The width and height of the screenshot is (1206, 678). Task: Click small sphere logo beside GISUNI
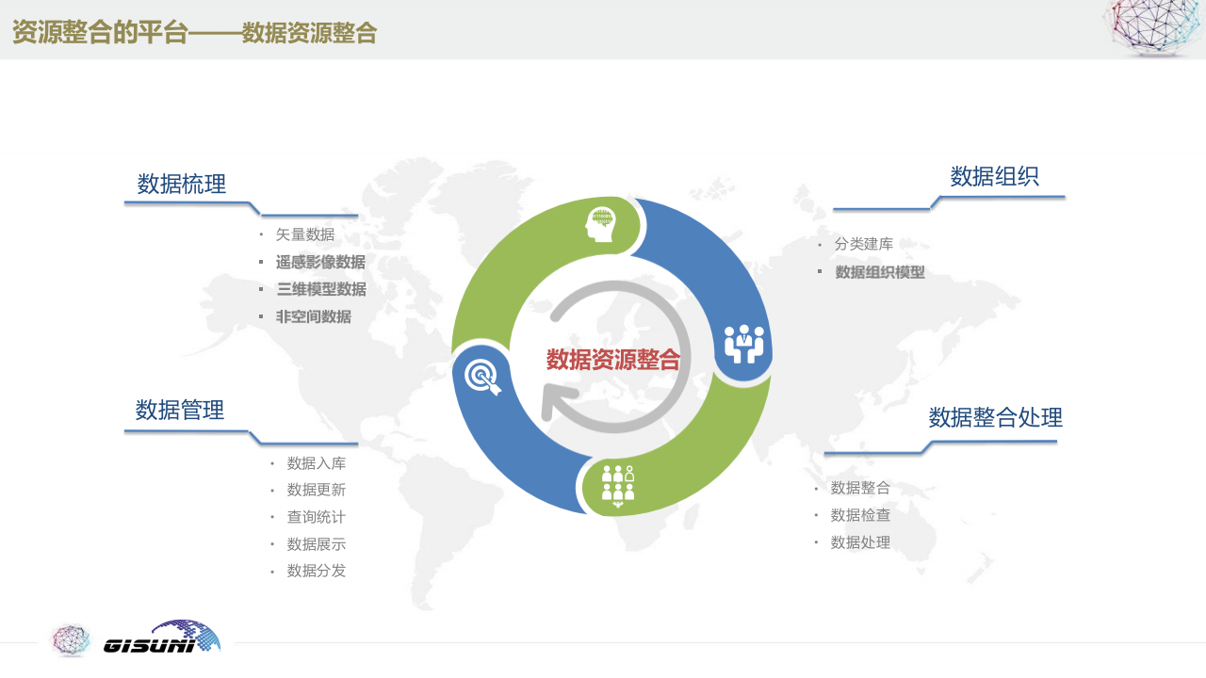point(71,639)
